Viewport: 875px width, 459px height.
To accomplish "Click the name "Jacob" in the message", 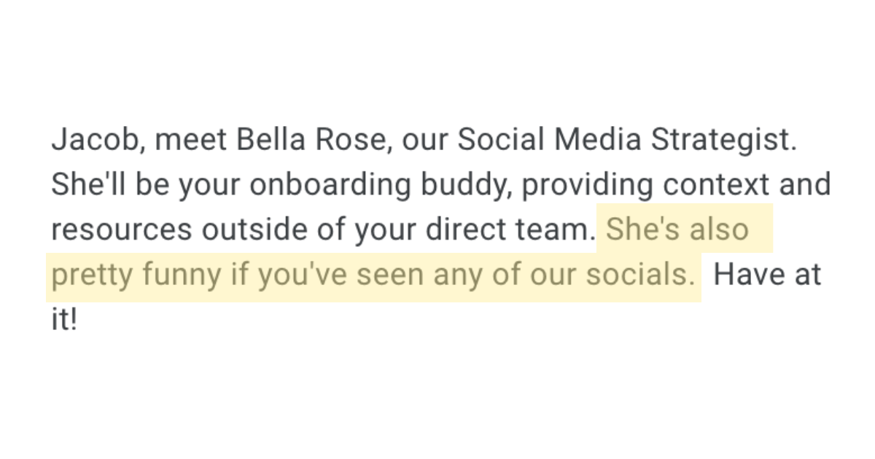I will click(90, 140).
